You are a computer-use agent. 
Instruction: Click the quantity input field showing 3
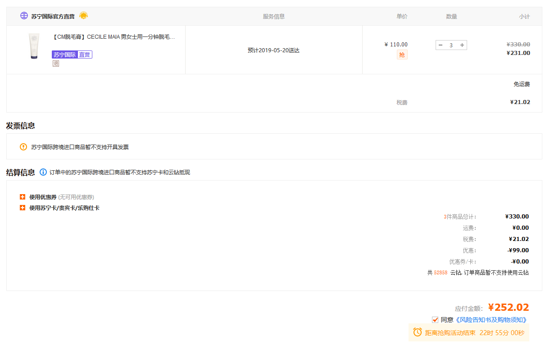pyautogui.click(x=451, y=45)
